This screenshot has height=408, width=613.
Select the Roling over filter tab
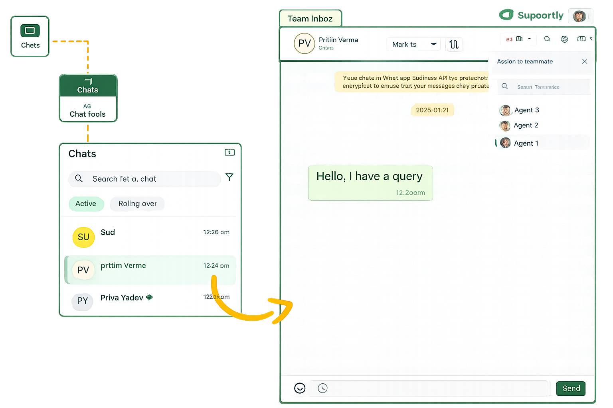point(137,204)
